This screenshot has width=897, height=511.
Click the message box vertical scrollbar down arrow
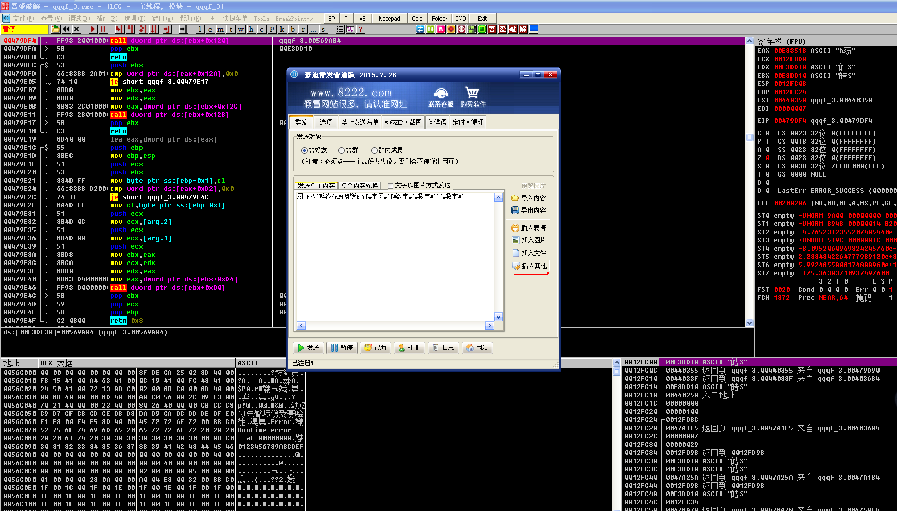pyautogui.click(x=498, y=317)
